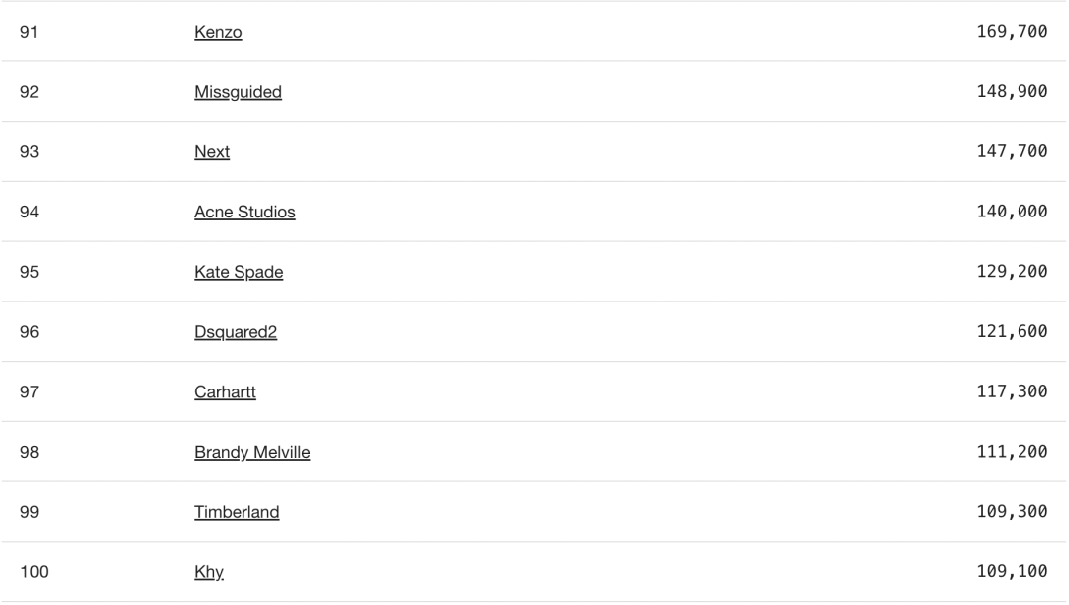Open the Missguided brand link
Viewport: 1069px width, 605px height.
tap(238, 92)
